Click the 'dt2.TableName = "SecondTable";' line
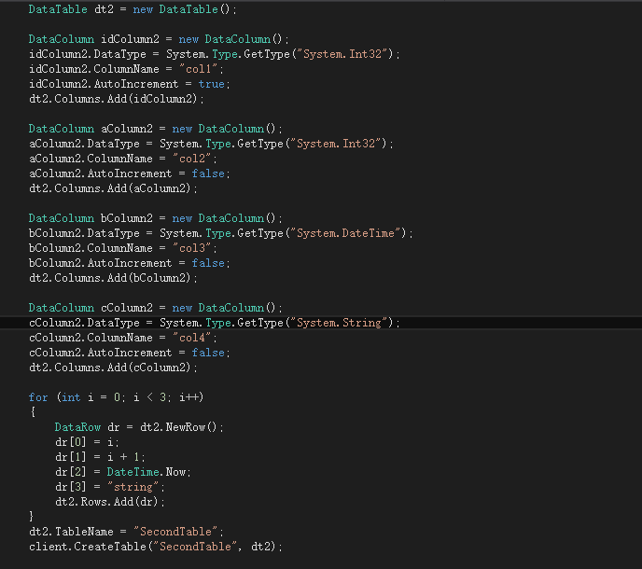This screenshot has height=569, width=642. (126, 533)
